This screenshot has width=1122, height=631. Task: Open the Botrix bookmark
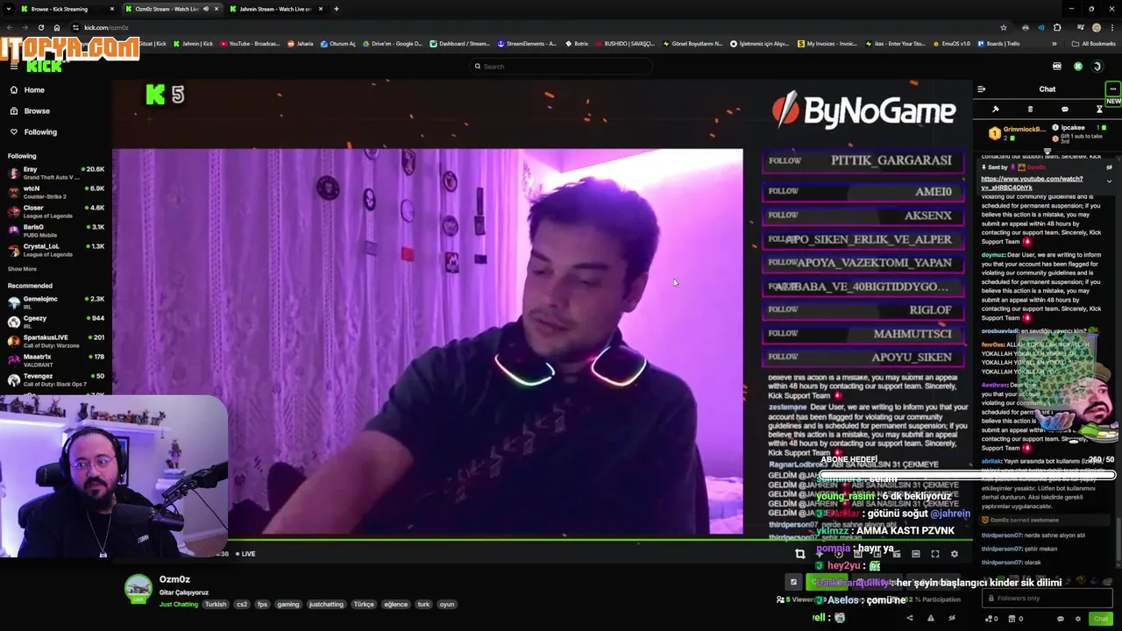point(576,43)
